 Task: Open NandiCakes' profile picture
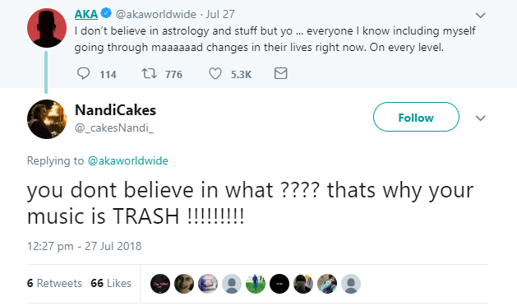click(x=47, y=118)
